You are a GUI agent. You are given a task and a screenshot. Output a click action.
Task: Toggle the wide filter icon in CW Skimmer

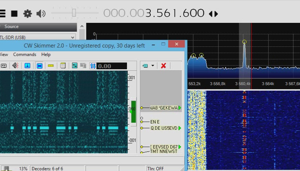coord(39,66)
